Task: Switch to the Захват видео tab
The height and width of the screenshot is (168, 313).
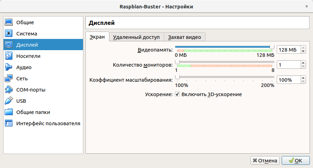Action: click(x=185, y=37)
